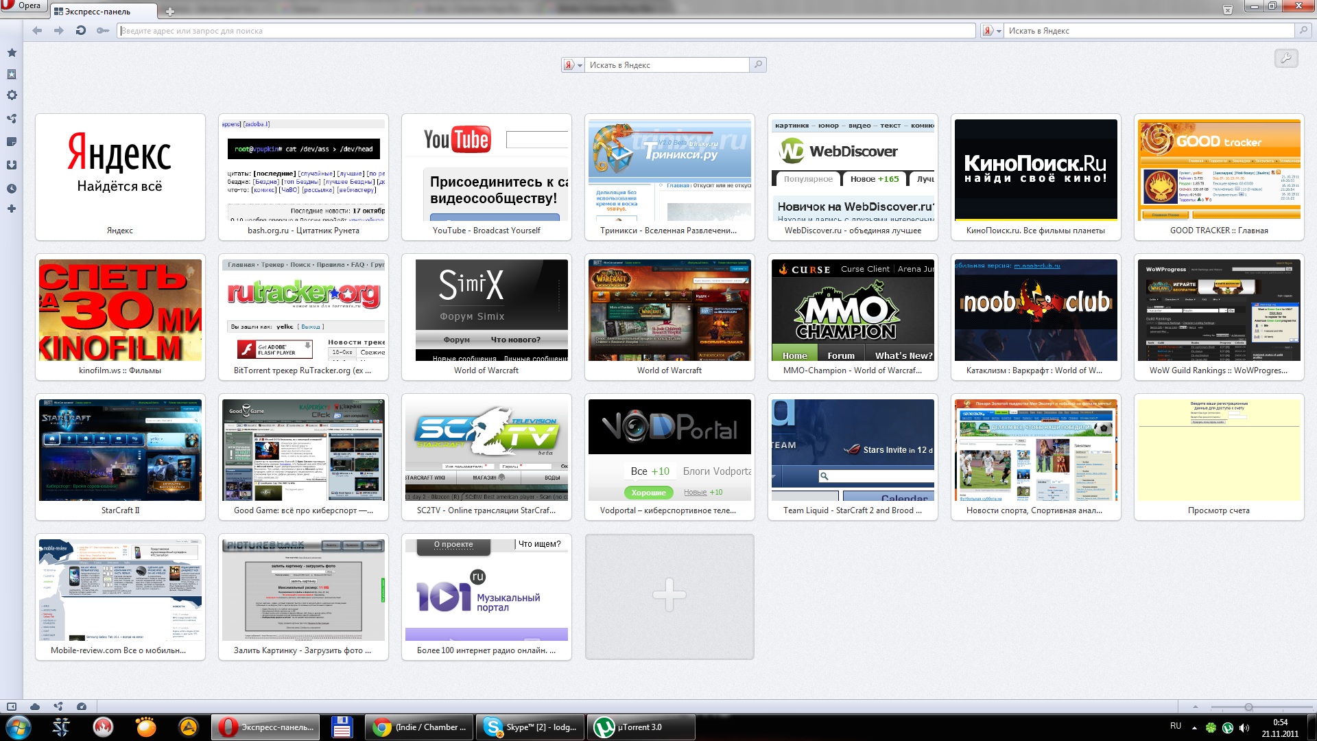
Task: Open Bookmarks panel star icon
Action: [x=12, y=52]
